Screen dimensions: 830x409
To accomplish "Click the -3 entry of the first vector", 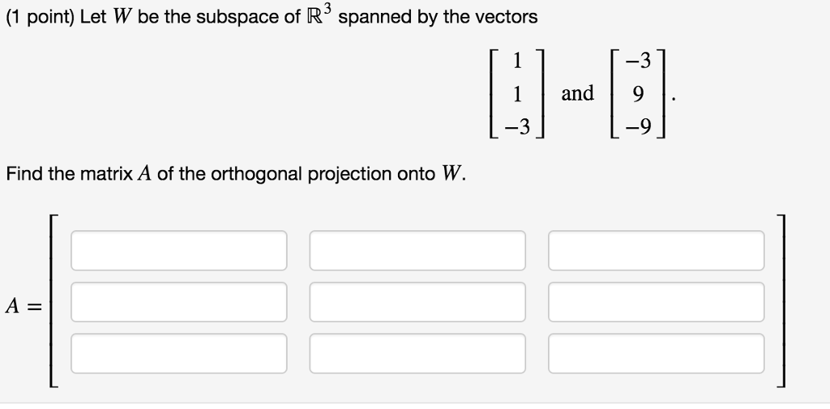I will tap(516, 126).
